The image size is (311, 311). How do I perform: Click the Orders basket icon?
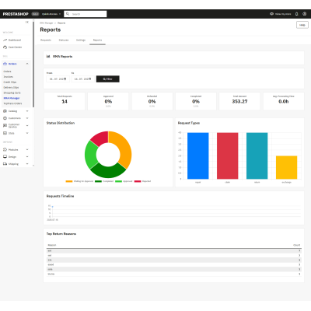click(x=5, y=64)
